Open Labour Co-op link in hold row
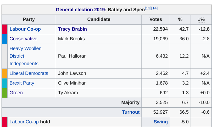Viewport: 213px width, 127px height. point(24,122)
